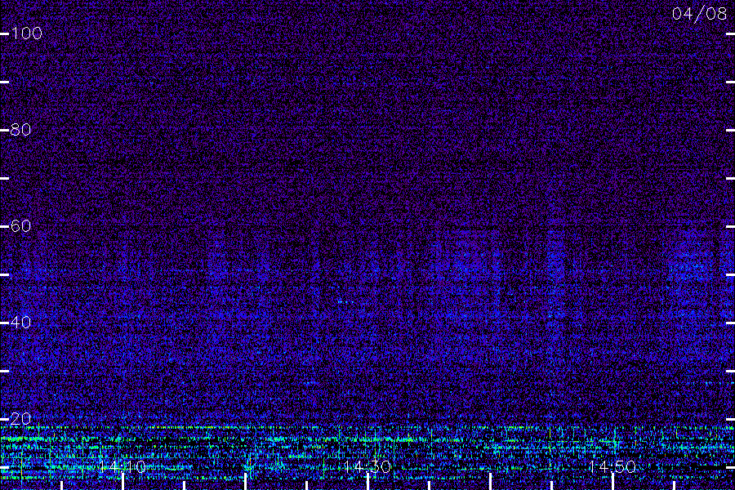Viewport: 735px width, 490px height.
Task: Select the 04/08 date label
Action: (x=699, y=14)
